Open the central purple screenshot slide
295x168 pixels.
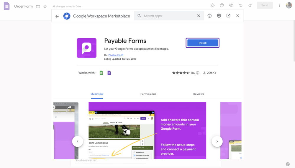pos(147,131)
